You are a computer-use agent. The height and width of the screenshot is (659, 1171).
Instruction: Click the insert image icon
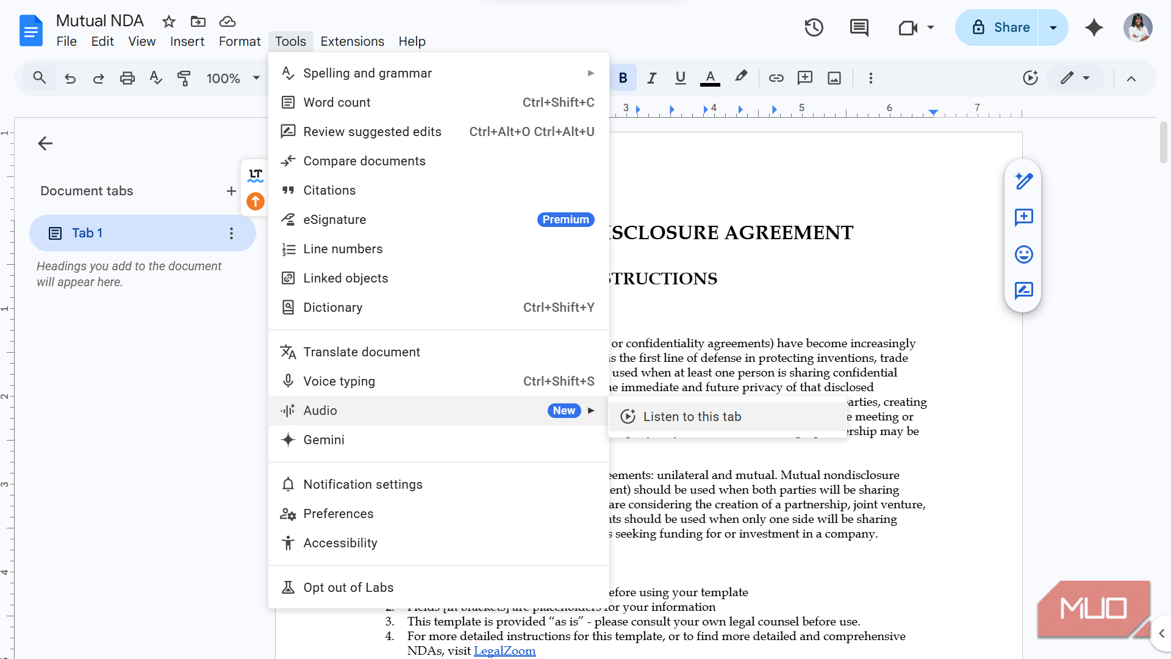tap(834, 78)
